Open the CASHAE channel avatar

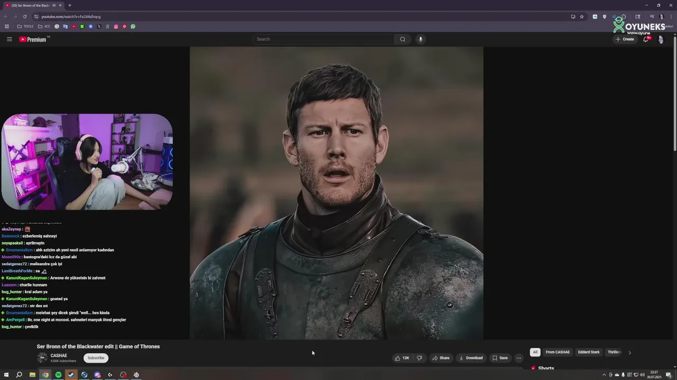pyautogui.click(x=42, y=358)
